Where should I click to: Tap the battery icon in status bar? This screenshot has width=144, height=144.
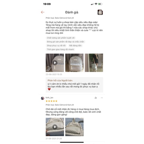tap(100, 4)
